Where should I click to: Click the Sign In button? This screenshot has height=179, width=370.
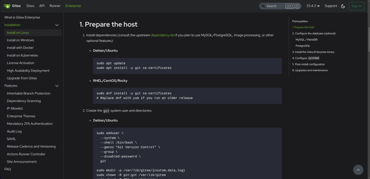tap(357, 6)
